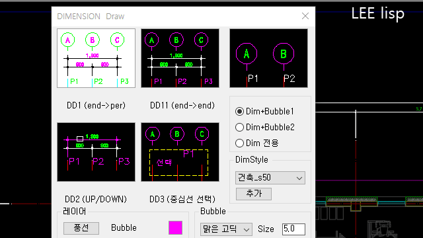
Task: Click the LEE lisp text in drawing
Action: pyautogui.click(x=377, y=13)
